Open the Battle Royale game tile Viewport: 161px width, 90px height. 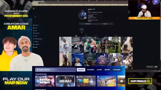coord(45,81)
